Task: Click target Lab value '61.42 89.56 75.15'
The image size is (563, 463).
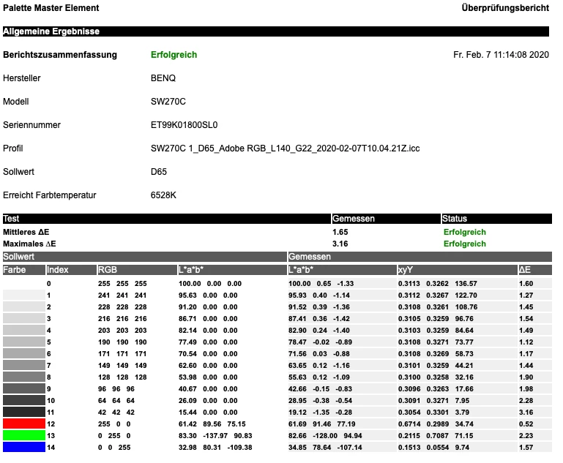Action: tap(212, 424)
